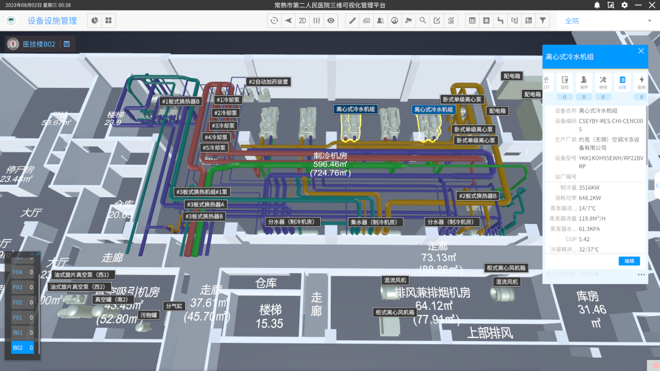This screenshot has height=371, width=660.
Task: Switch to the 维修 tab in device panel
Action: point(603,82)
